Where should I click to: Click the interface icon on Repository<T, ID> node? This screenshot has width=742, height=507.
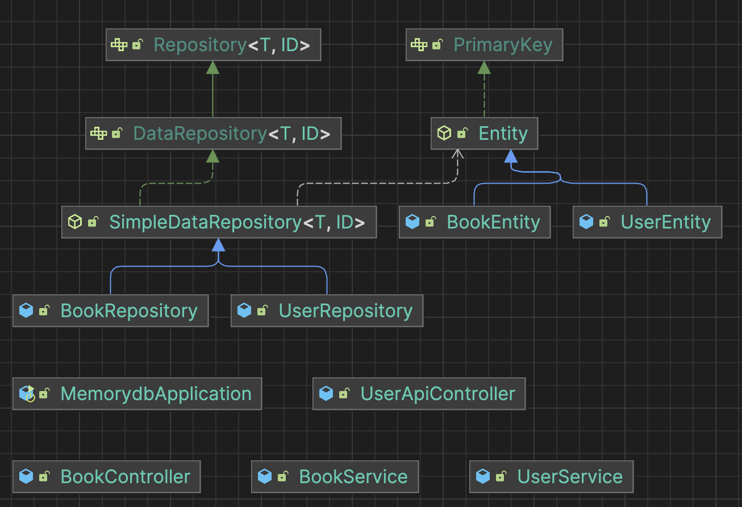point(119,45)
